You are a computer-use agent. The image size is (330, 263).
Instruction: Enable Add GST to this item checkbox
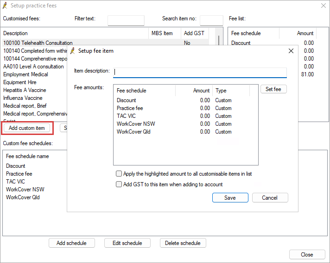(119, 184)
